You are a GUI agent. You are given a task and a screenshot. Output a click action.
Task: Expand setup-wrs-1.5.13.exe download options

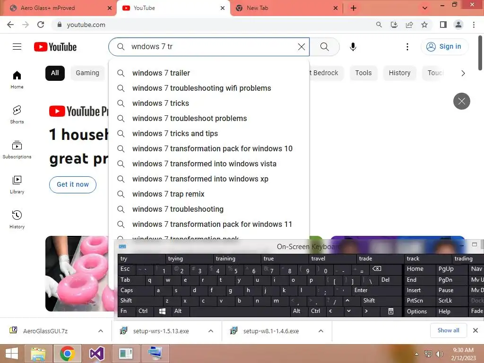tap(211, 331)
